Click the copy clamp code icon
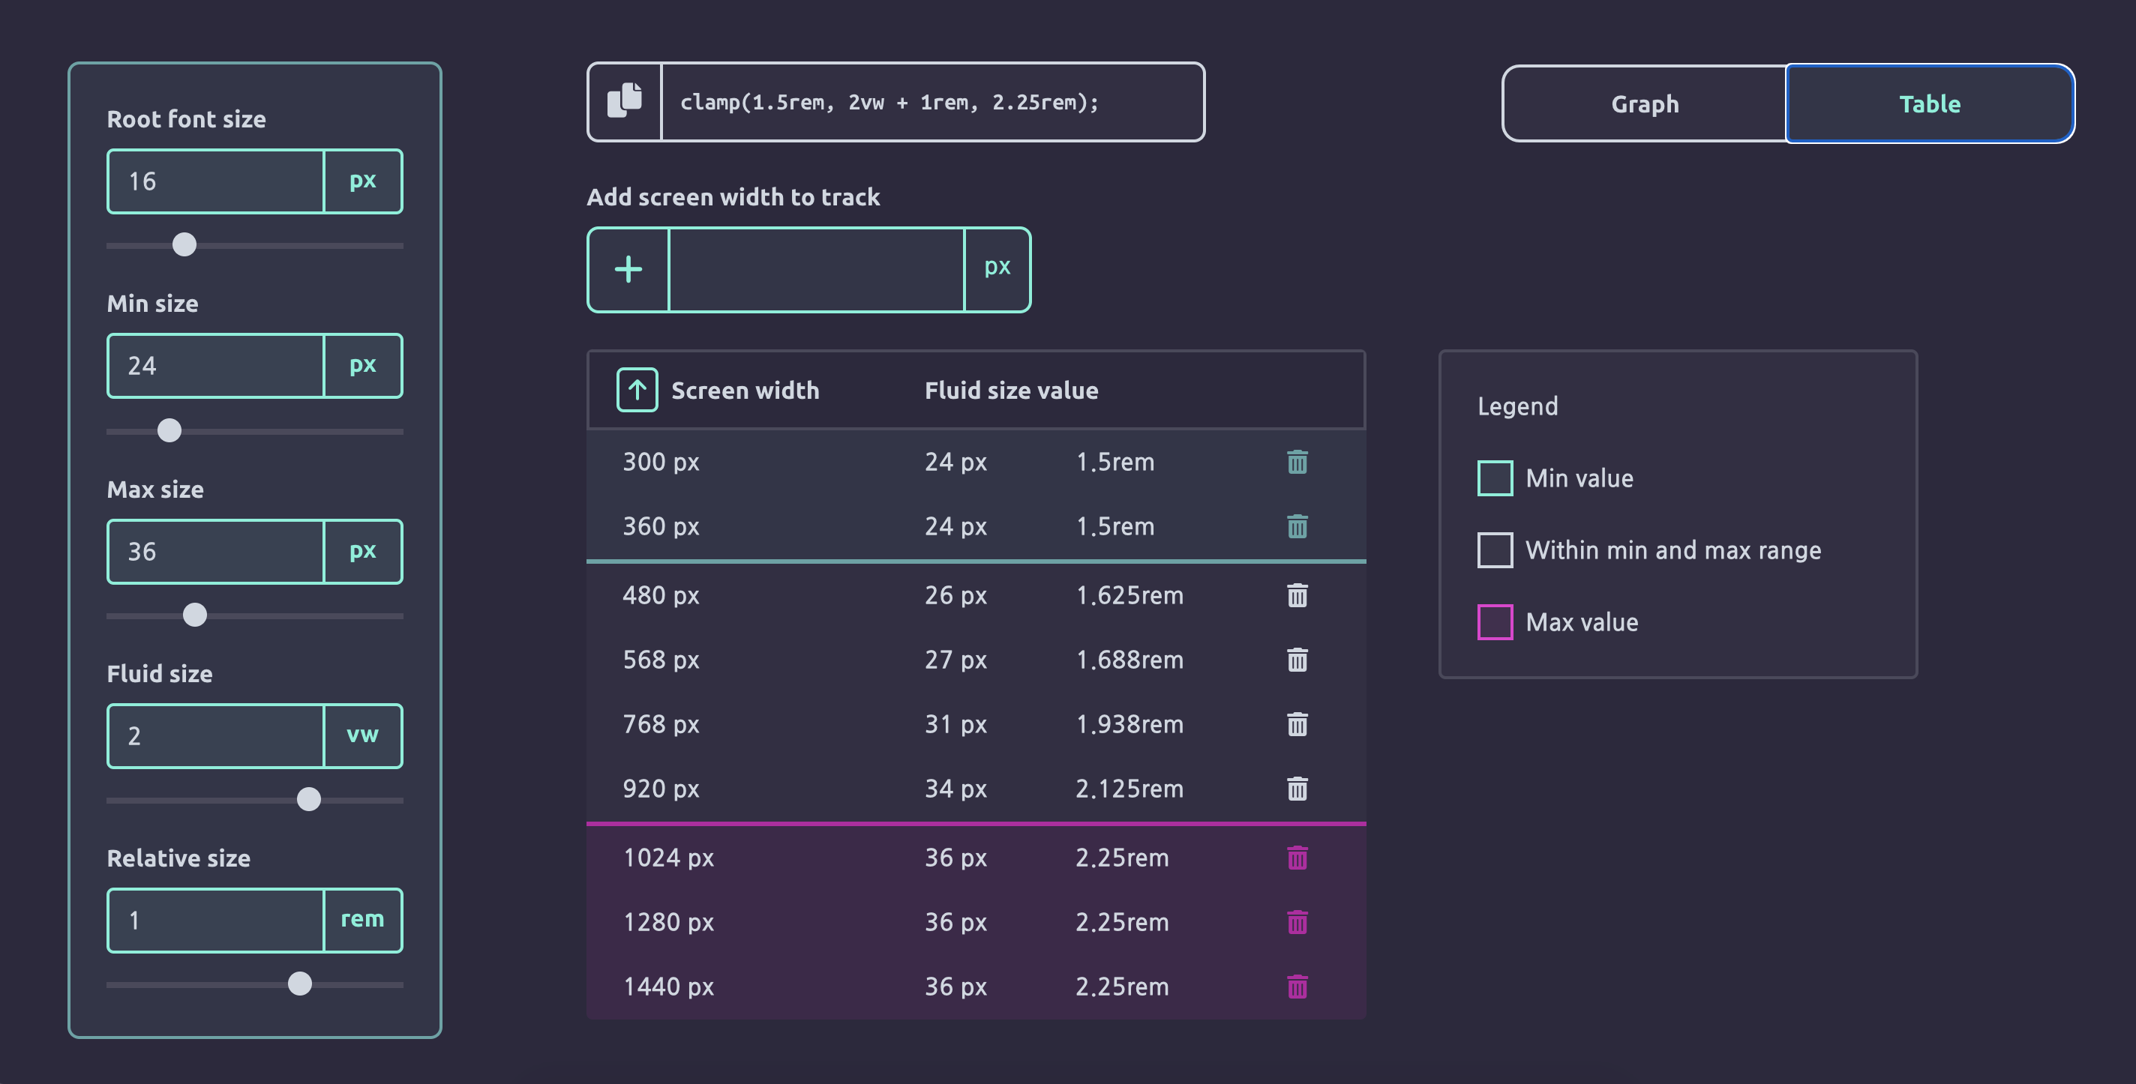The image size is (2136, 1084). coord(625,101)
